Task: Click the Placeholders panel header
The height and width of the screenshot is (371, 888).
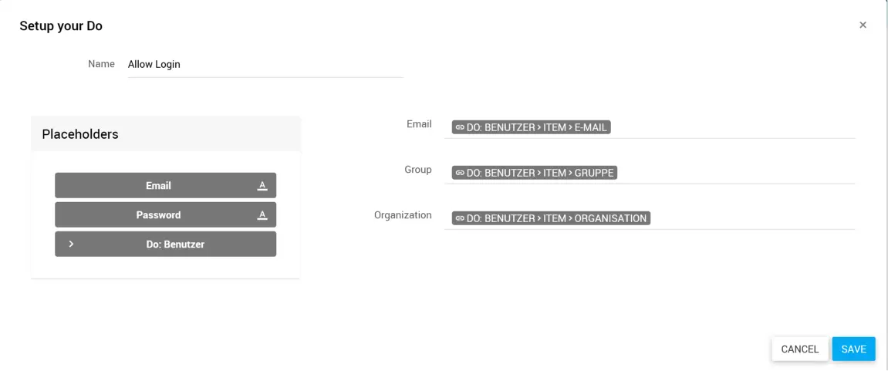Action: (x=165, y=134)
